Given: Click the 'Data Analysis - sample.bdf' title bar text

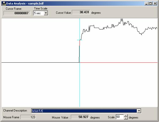Looking at the screenshot, I should click(x=25, y=3).
